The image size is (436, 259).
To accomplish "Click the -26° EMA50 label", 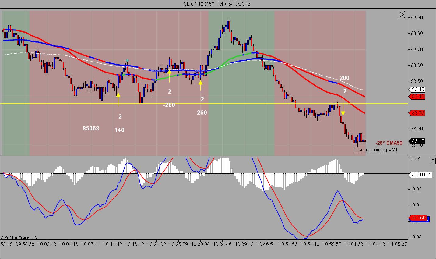I will [389, 143].
